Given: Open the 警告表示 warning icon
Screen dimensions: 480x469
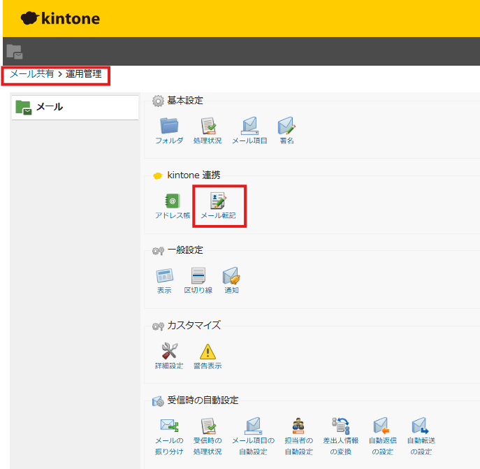Looking at the screenshot, I should [x=208, y=352].
